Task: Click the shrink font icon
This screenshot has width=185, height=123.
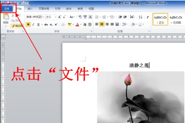Action: (x=64, y=17)
